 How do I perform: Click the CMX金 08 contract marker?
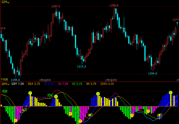tap(111, 80)
